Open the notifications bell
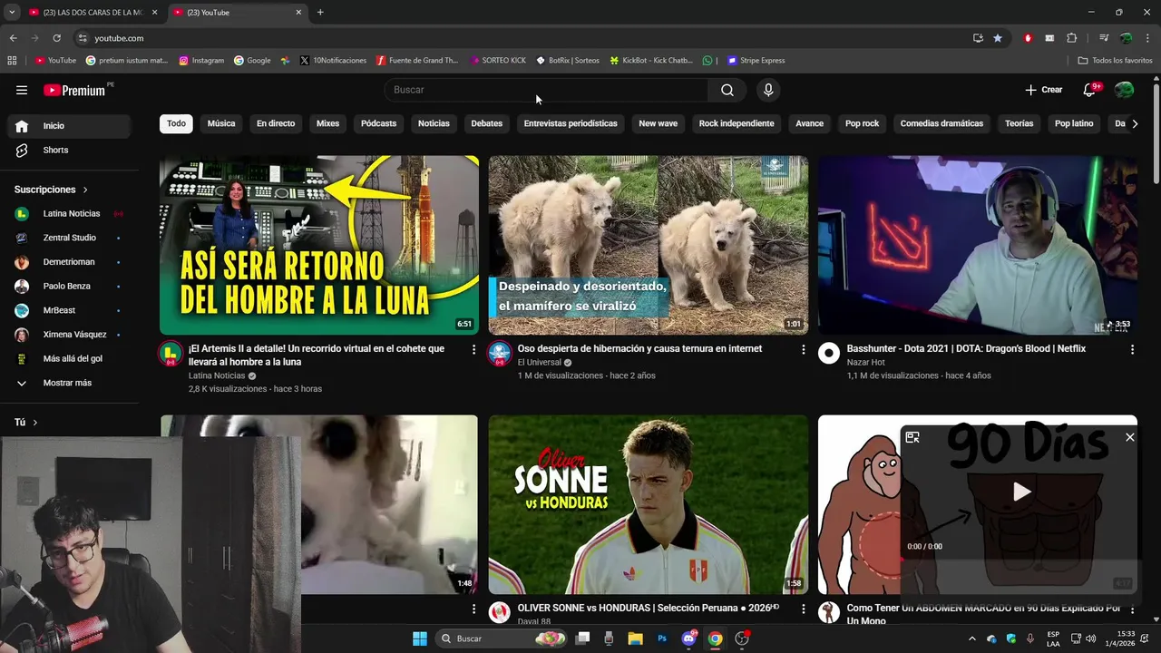 click(x=1090, y=90)
